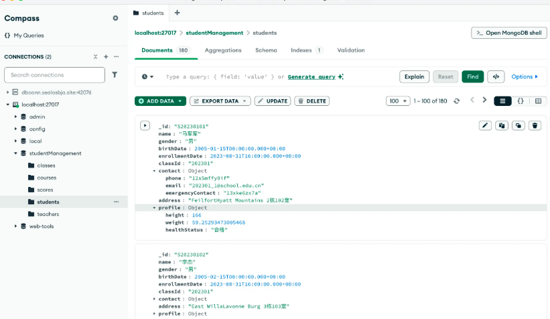The image size is (550, 319).
Task: Click the DELETE button
Action: pyautogui.click(x=312, y=101)
